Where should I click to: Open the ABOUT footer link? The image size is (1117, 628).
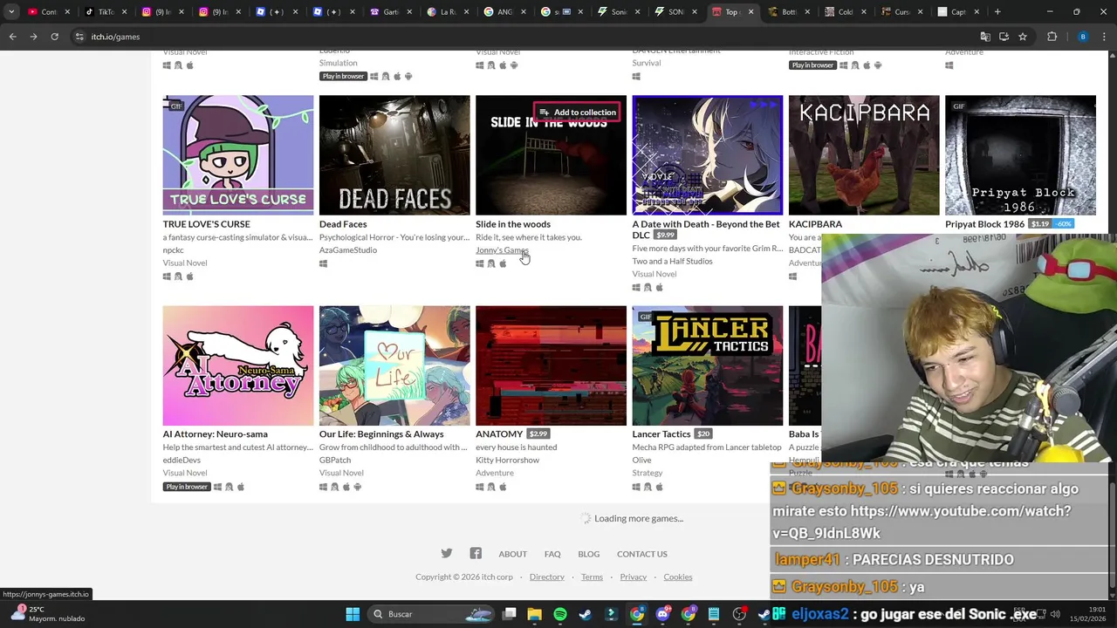512,554
